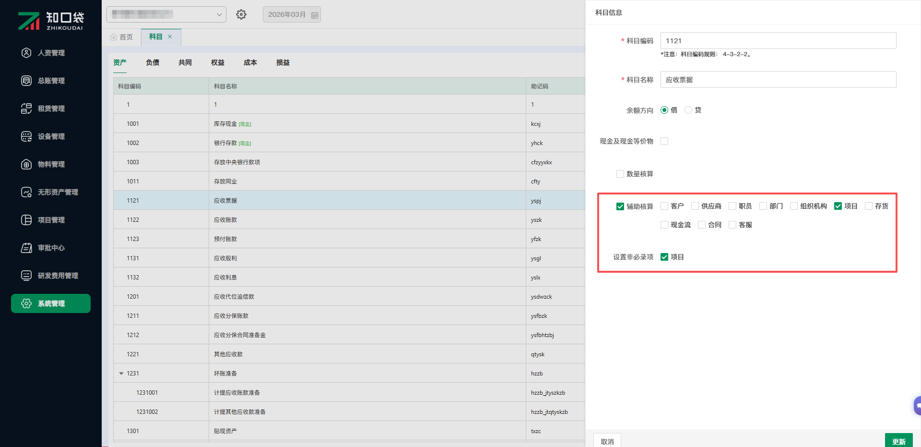Click the settings gear in top toolbar
This screenshot has width=921, height=447.
point(241,14)
